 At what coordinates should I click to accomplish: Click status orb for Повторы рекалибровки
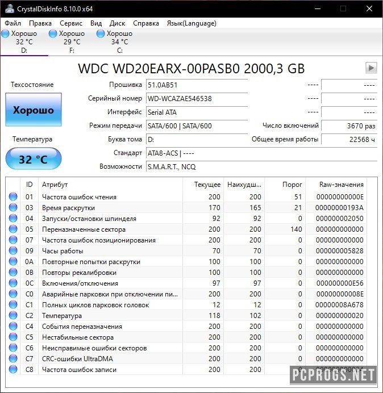coord(13,272)
